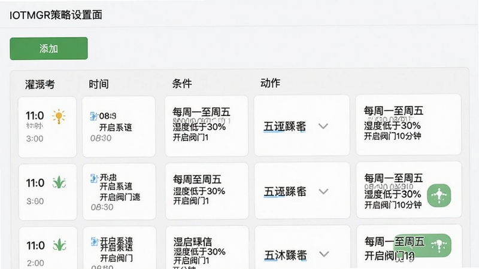This screenshot has height=269, width=479.
Task: Click the green plant icon in third row
Action: click(x=59, y=244)
